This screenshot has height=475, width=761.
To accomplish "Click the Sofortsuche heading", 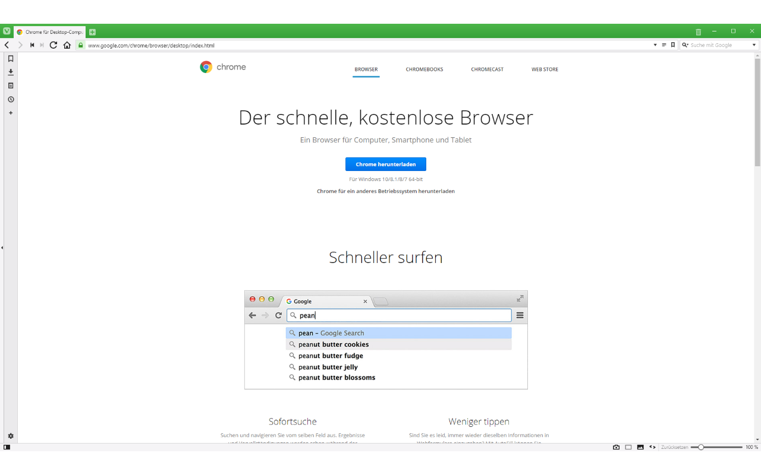I will 293,422.
